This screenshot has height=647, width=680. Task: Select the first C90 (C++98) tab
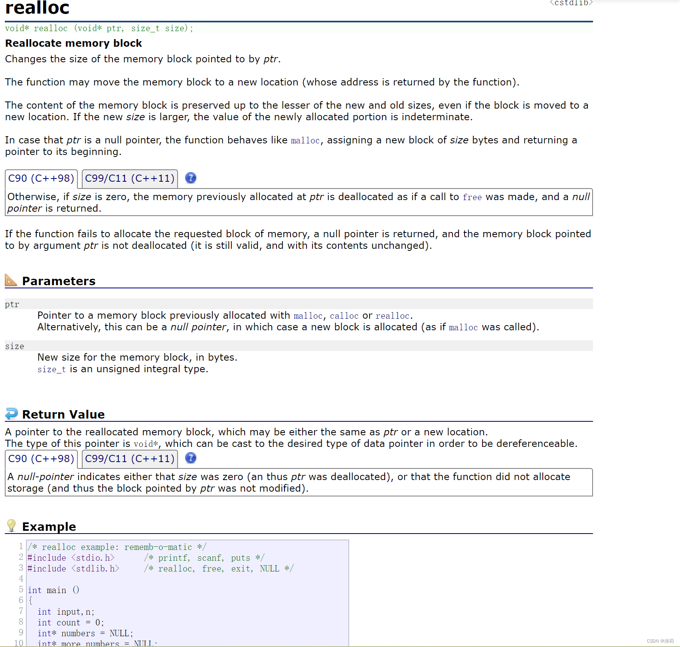point(41,179)
